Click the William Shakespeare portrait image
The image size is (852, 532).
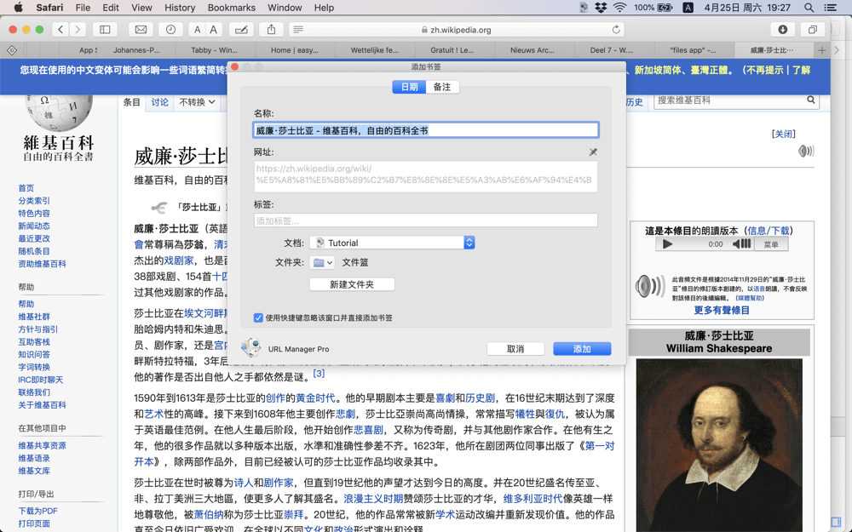[719, 444]
